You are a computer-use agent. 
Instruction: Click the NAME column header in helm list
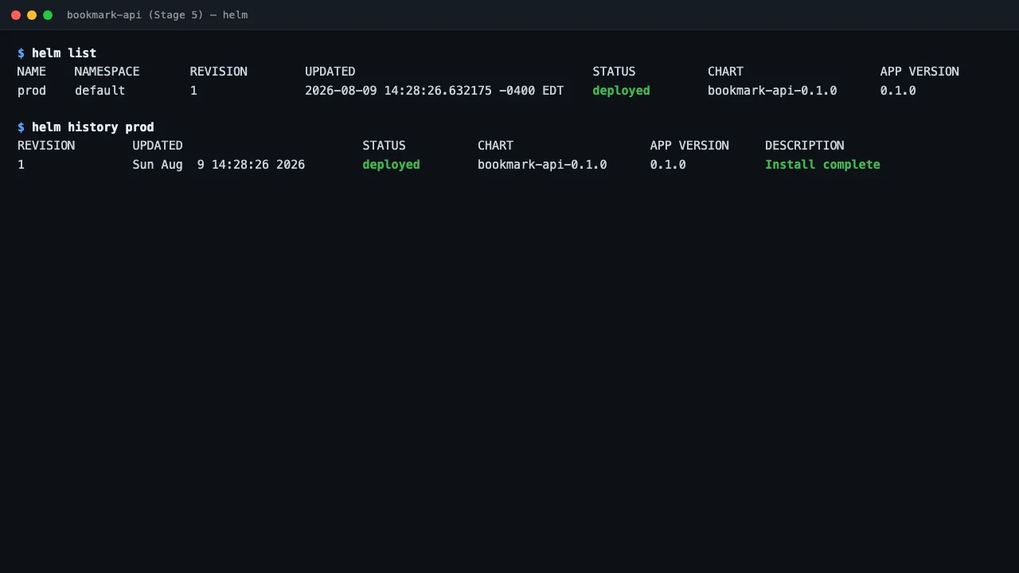(32, 72)
